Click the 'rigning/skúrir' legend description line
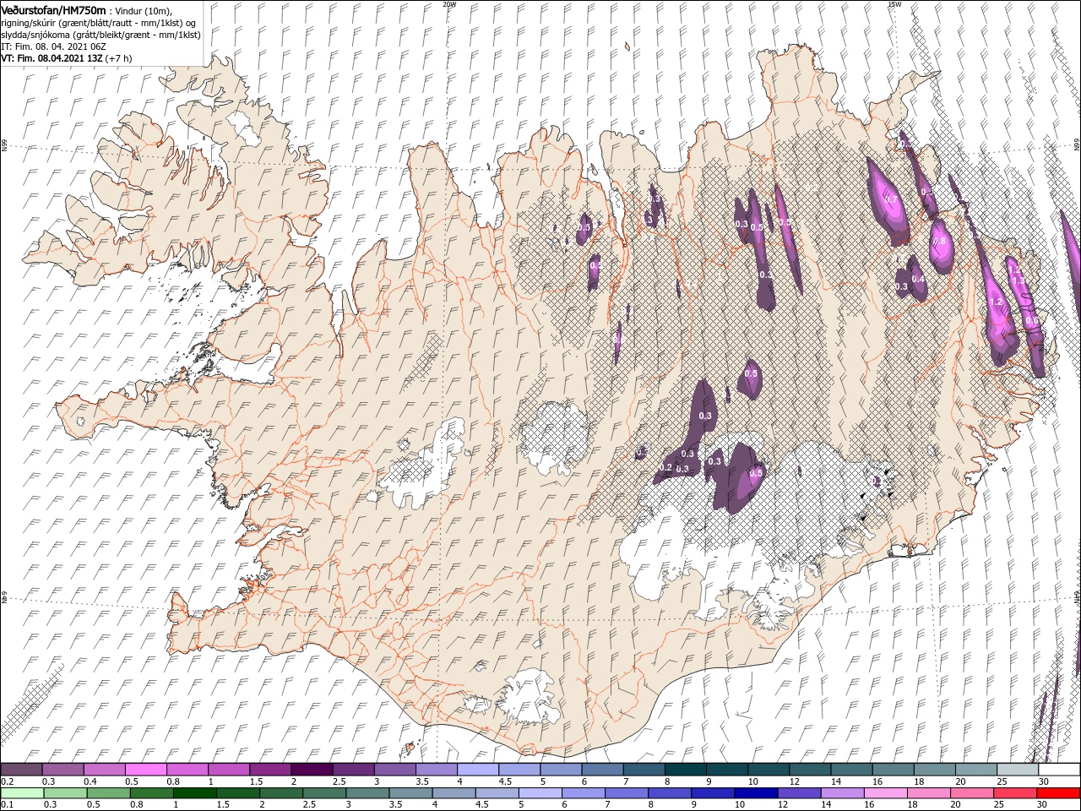This screenshot has width=1081, height=811. (x=98, y=22)
